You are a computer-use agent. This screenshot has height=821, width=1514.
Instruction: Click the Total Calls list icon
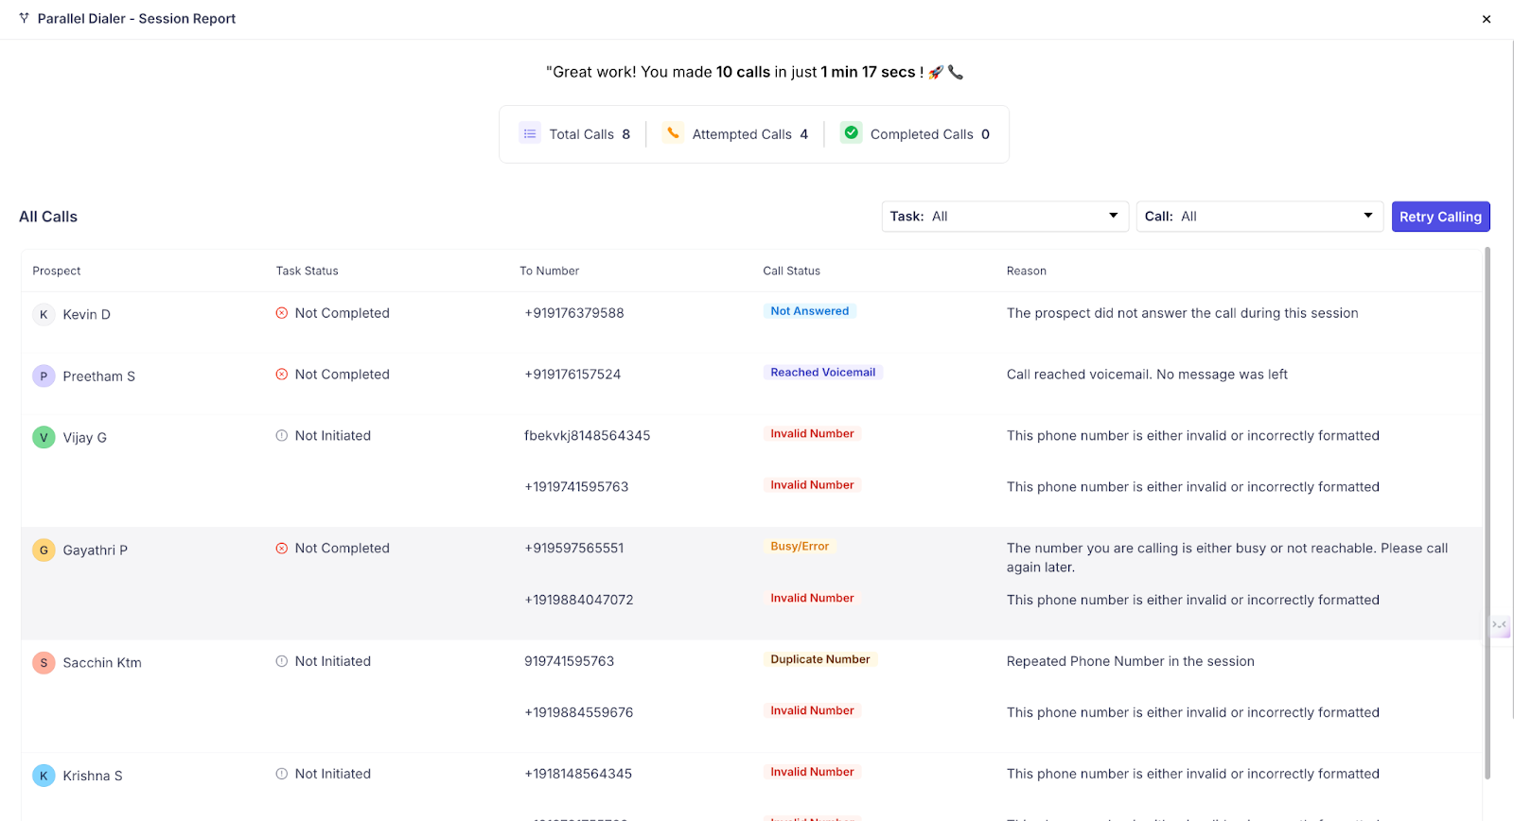point(530,133)
